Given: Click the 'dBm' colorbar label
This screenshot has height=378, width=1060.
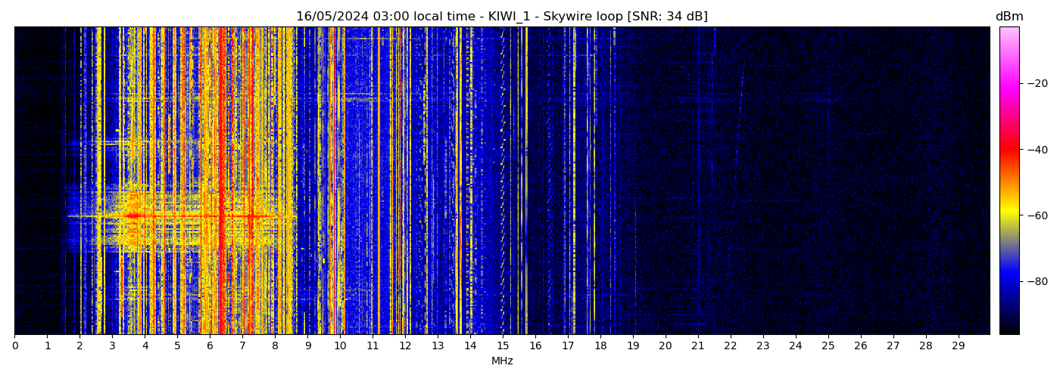Looking at the screenshot, I should pos(1009,17).
